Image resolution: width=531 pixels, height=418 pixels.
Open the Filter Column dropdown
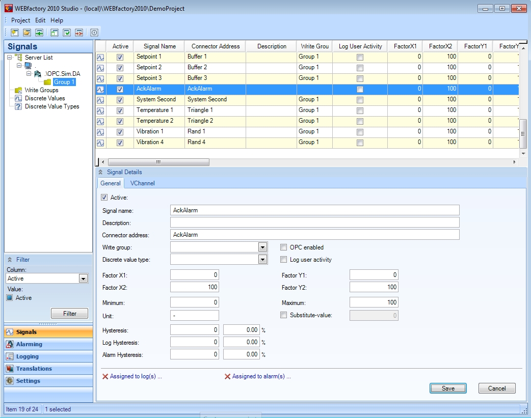click(x=84, y=278)
